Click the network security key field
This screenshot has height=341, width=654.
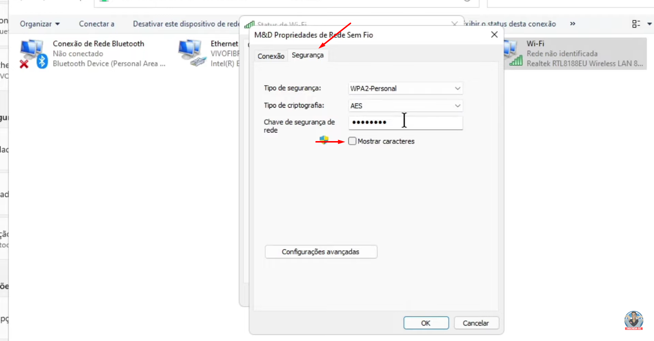405,123
